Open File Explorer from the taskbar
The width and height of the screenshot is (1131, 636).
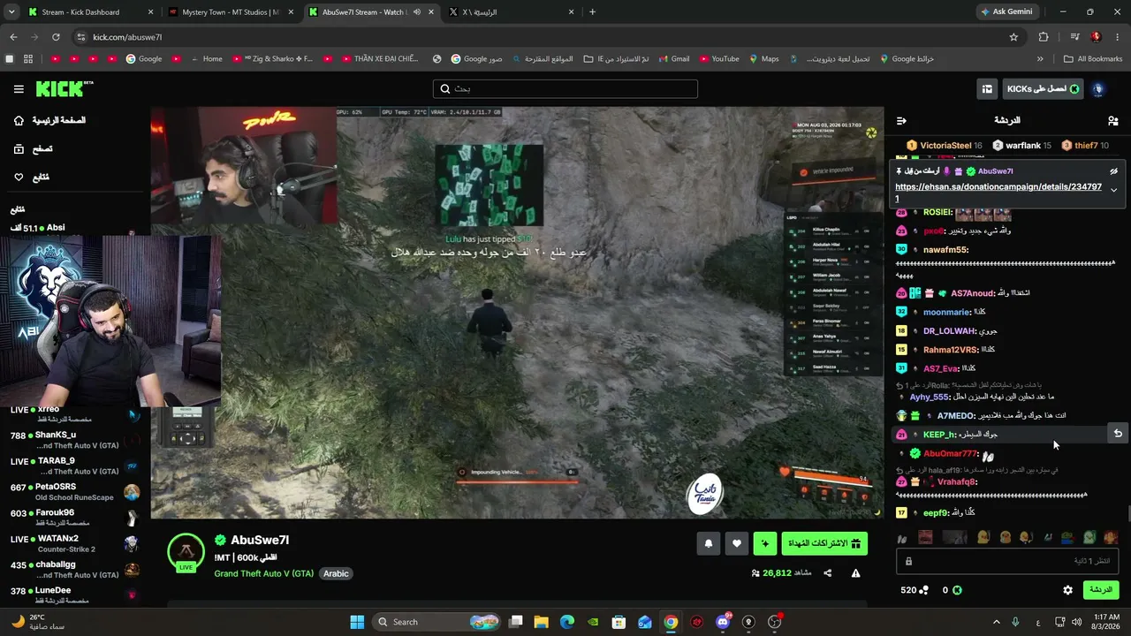541,622
